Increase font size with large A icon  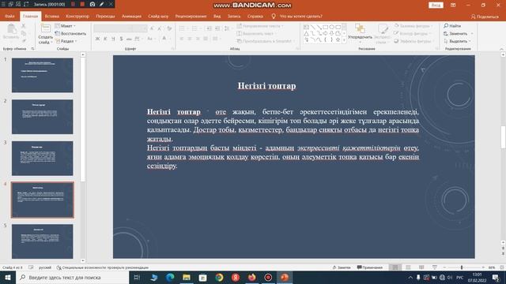(x=152, y=28)
